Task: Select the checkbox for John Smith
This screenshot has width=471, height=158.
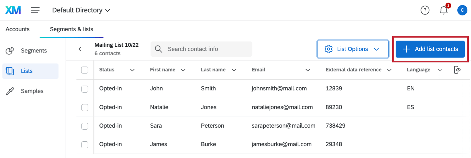Action: coord(85,89)
